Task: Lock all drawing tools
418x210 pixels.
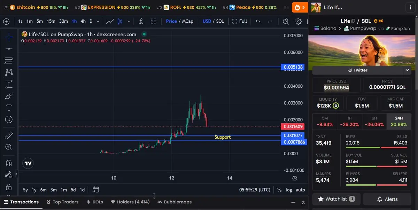Action: click(x=9, y=186)
